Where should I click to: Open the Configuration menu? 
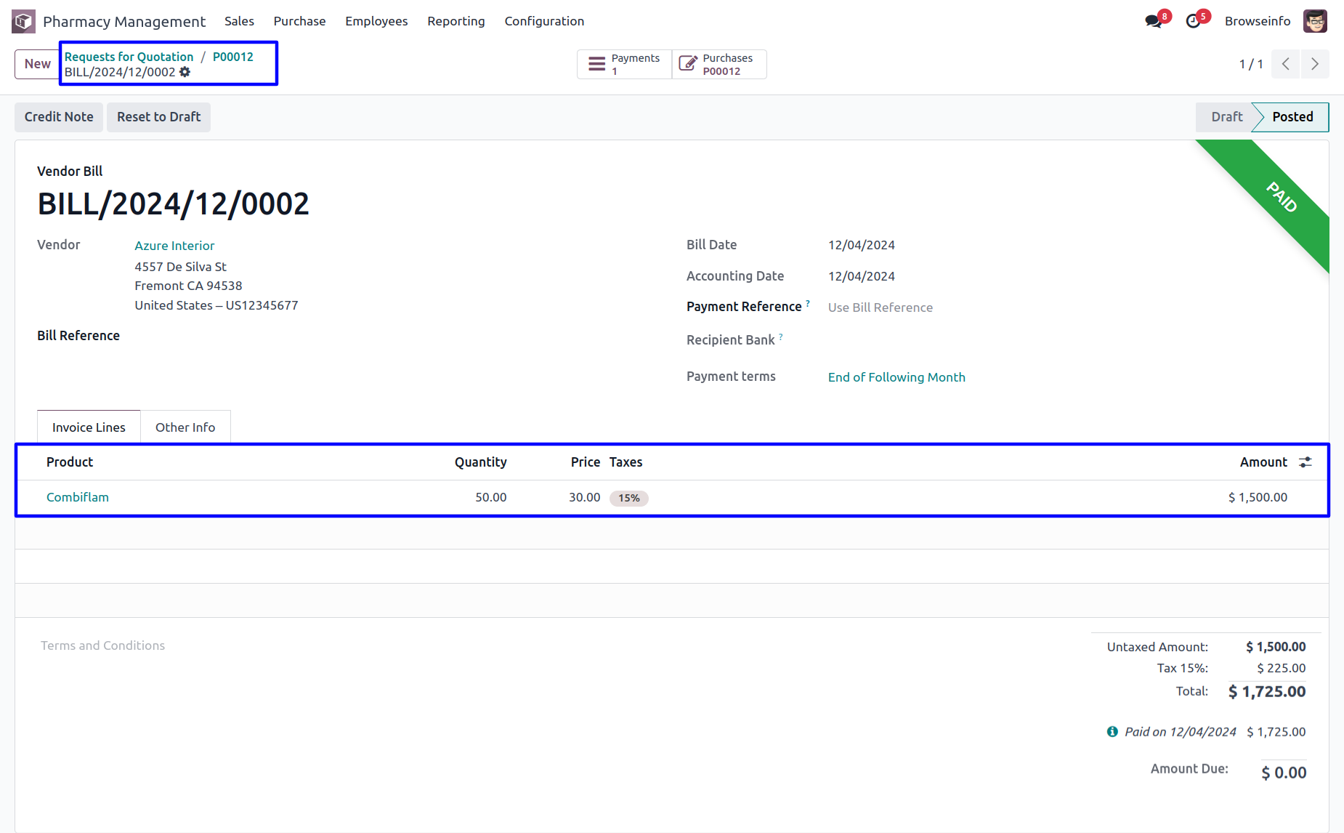(544, 21)
